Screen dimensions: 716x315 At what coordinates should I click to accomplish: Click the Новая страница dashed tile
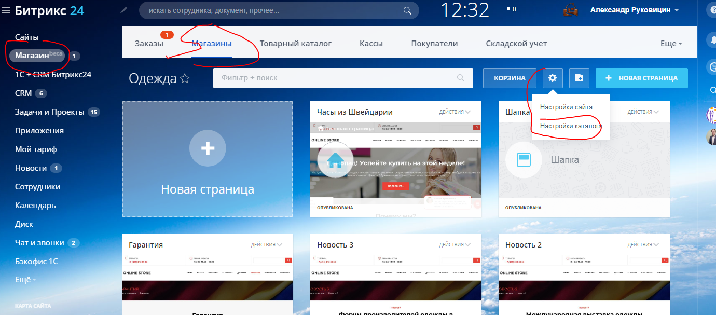tap(208, 159)
